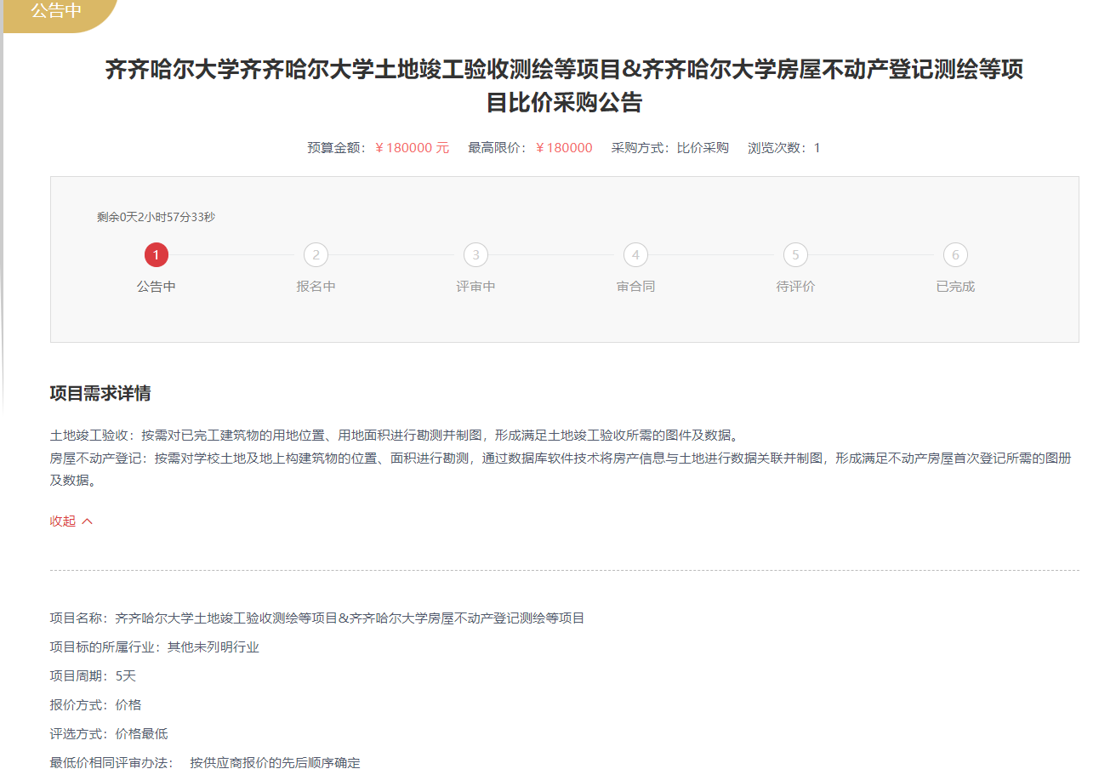Click the step 4 circle marker
The height and width of the screenshot is (769, 1116).
tap(635, 254)
